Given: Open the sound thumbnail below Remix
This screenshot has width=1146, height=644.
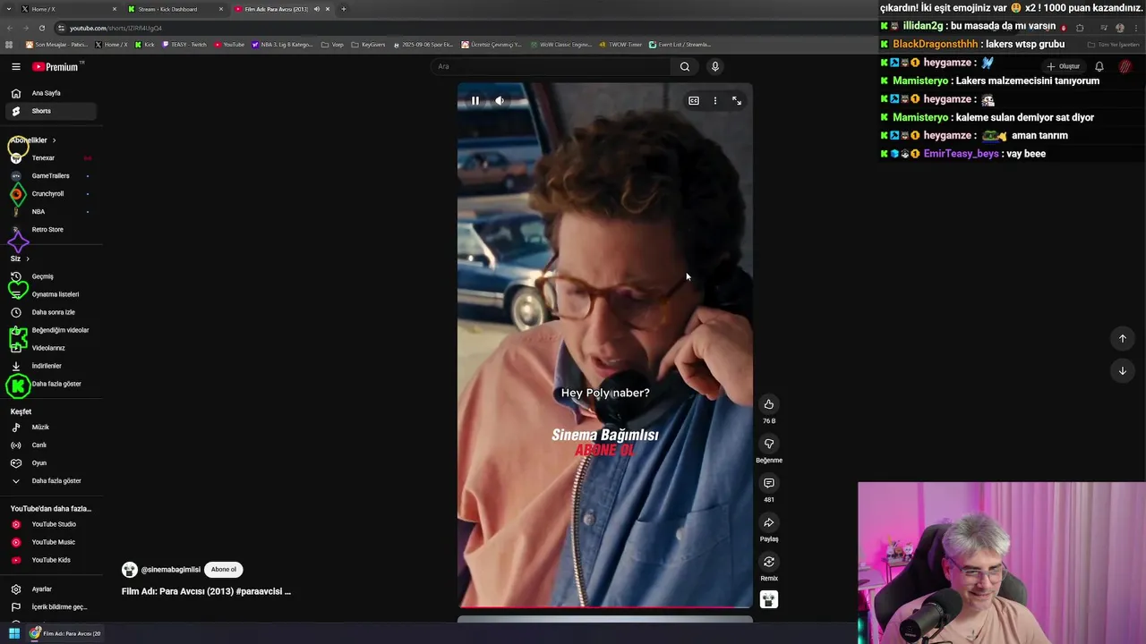Looking at the screenshot, I should (x=769, y=599).
